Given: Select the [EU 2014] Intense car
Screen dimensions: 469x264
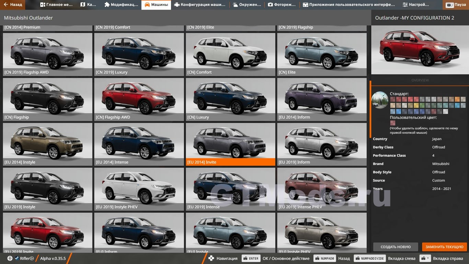Looking at the screenshot, I should tap(139, 144).
